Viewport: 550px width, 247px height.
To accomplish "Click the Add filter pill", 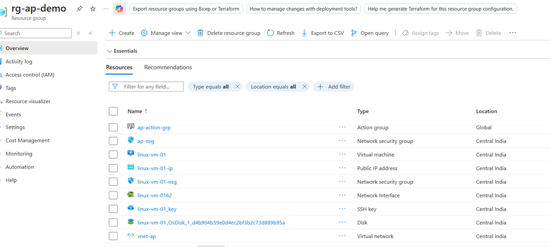I will point(334,87).
